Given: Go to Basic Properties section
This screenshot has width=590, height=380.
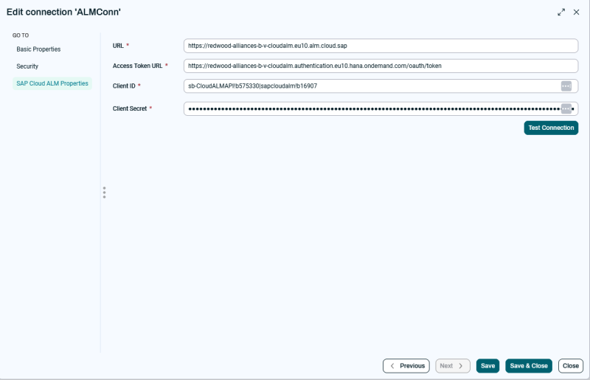Looking at the screenshot, I should [38, 49].
